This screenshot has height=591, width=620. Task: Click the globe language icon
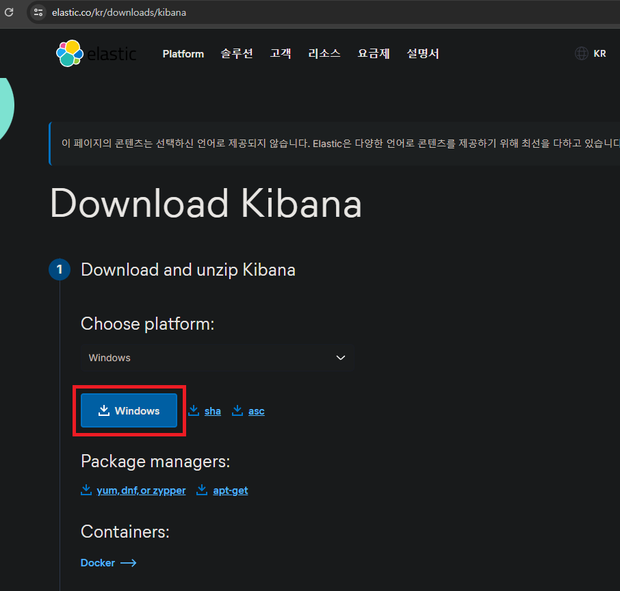click(x=581, y=53)
